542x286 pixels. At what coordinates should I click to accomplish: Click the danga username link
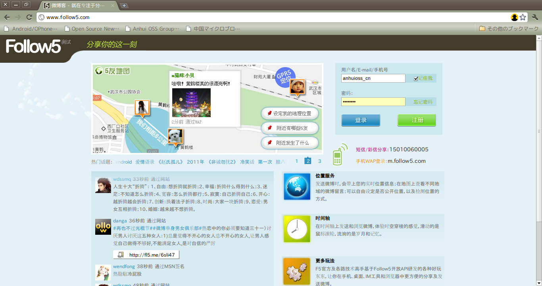click(120, 221)
